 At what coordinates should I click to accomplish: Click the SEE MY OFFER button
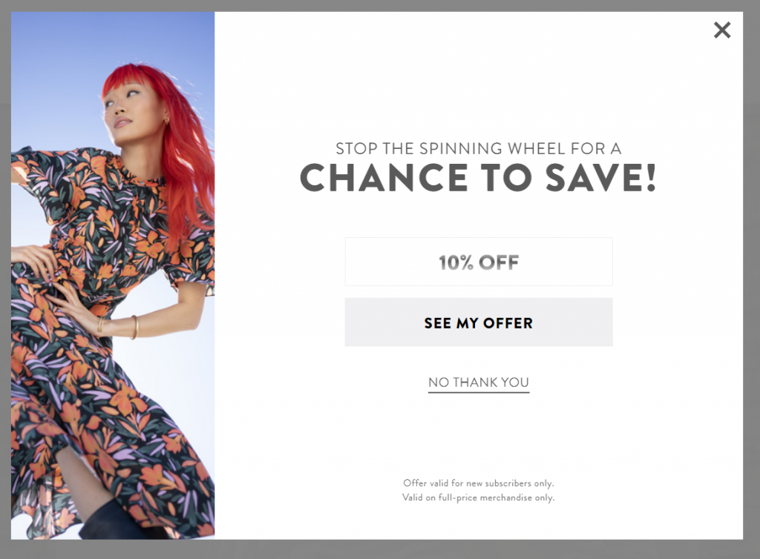coord(479,322)
